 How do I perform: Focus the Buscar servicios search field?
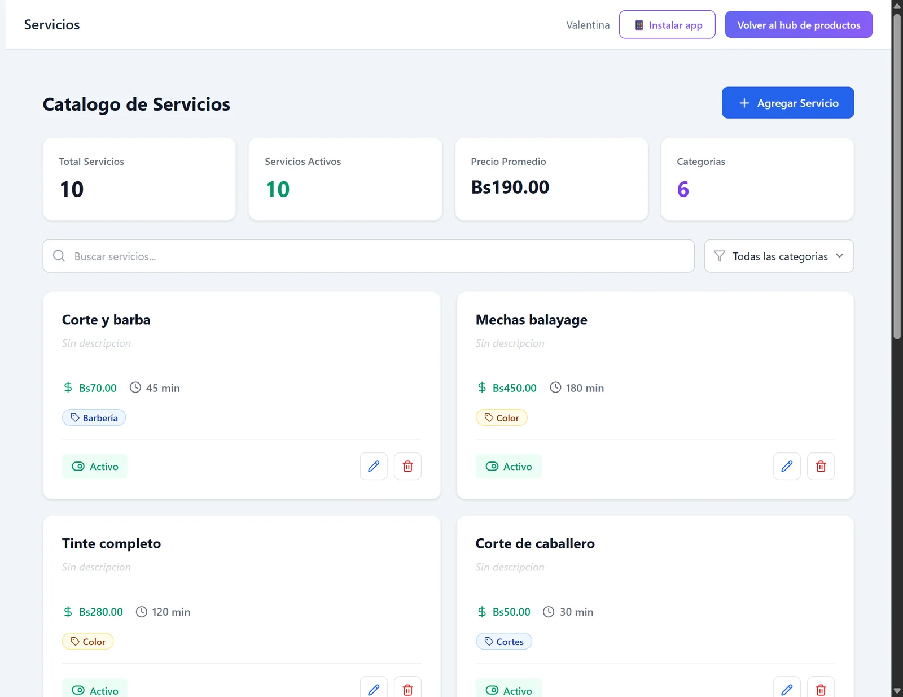pos(369,256)
